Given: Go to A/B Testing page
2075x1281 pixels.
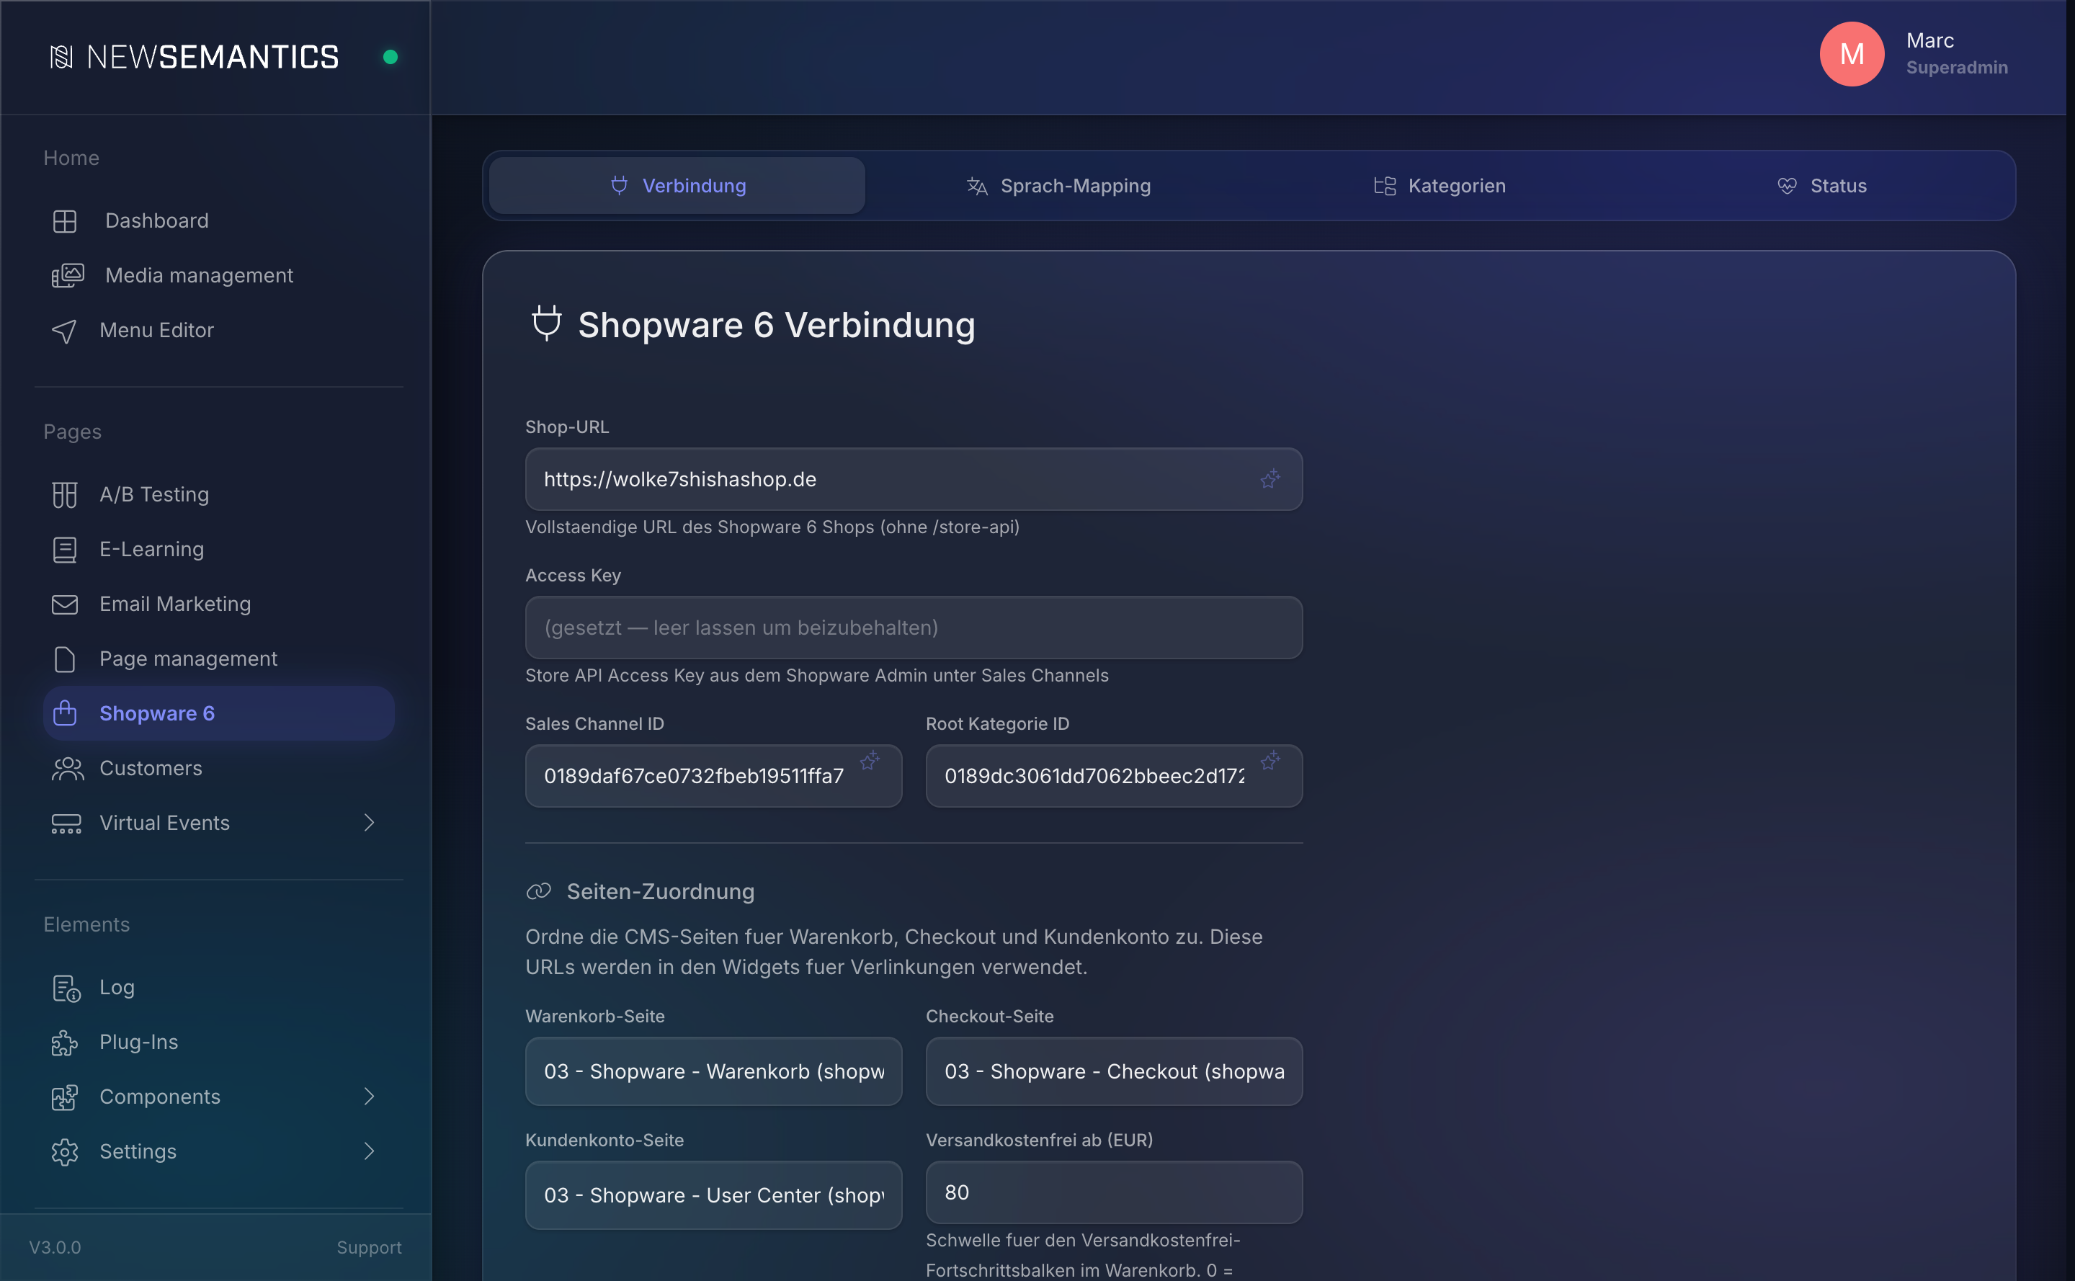Looking at the screenshot, I should [218, 495].
